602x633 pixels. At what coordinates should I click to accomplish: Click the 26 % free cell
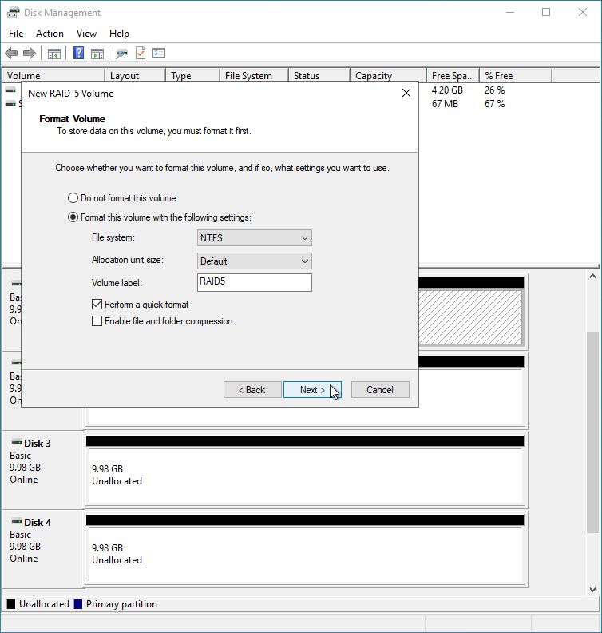[495, 90]
